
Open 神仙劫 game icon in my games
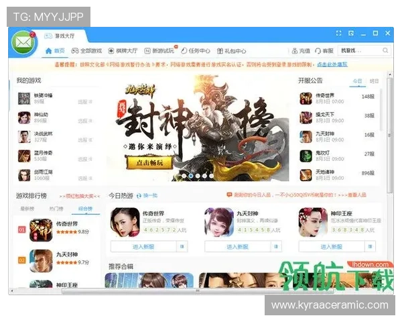(x=24, y=117)
